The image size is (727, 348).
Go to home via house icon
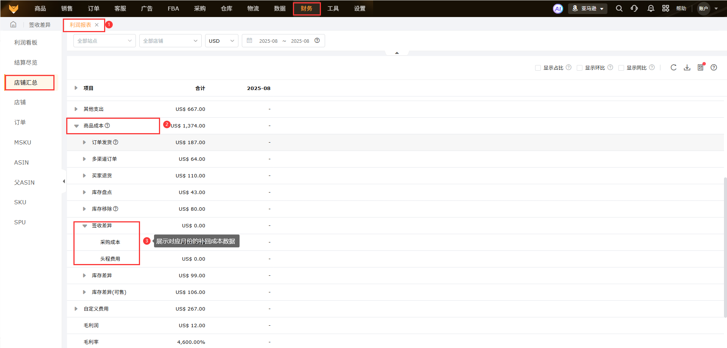coord(13,25)
